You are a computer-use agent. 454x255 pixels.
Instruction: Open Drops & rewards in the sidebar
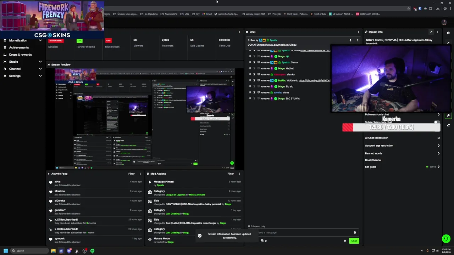click(x=20, y=55)
